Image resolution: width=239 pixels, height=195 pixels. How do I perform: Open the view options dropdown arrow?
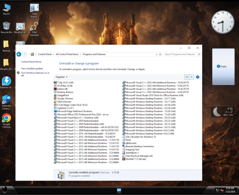192,77
